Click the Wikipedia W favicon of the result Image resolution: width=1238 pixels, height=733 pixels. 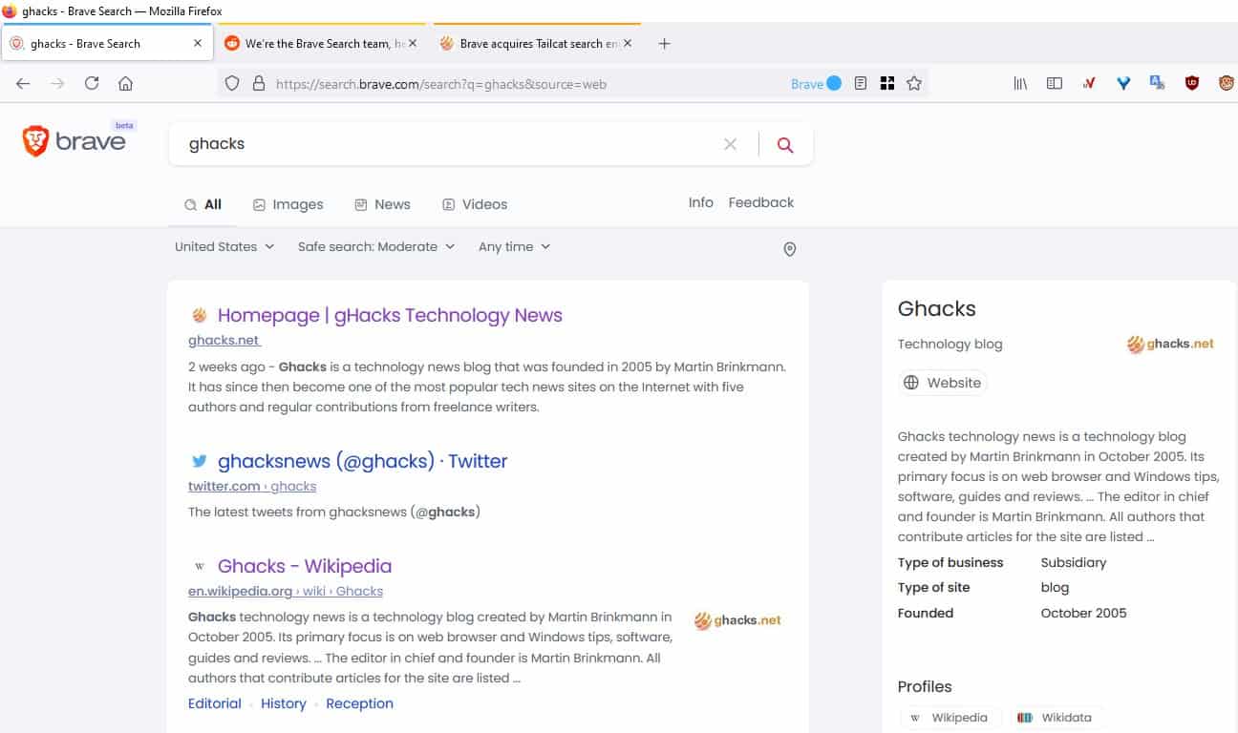(x=200, y=566)
